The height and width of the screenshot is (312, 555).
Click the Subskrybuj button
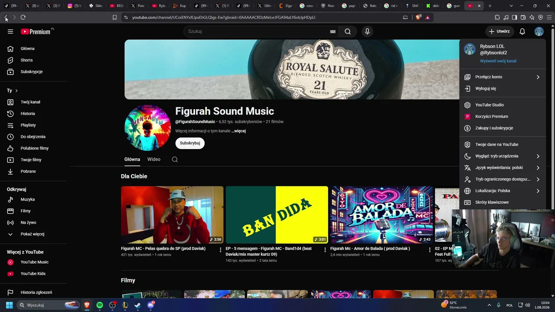click(x=190, y=143)
